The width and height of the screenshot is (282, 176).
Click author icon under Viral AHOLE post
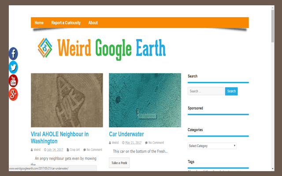[32, 150]
